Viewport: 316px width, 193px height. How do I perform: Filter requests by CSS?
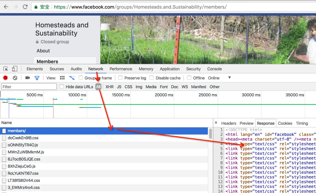pyautogui.click(x=128, y=87)
